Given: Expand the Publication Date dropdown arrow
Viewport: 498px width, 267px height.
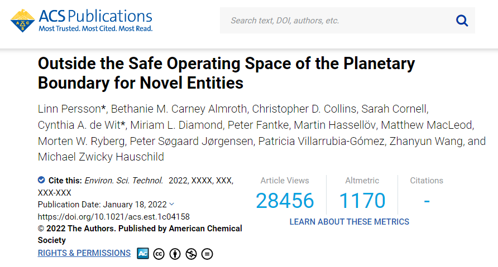Looking at the screenshot, I should 171,205.
